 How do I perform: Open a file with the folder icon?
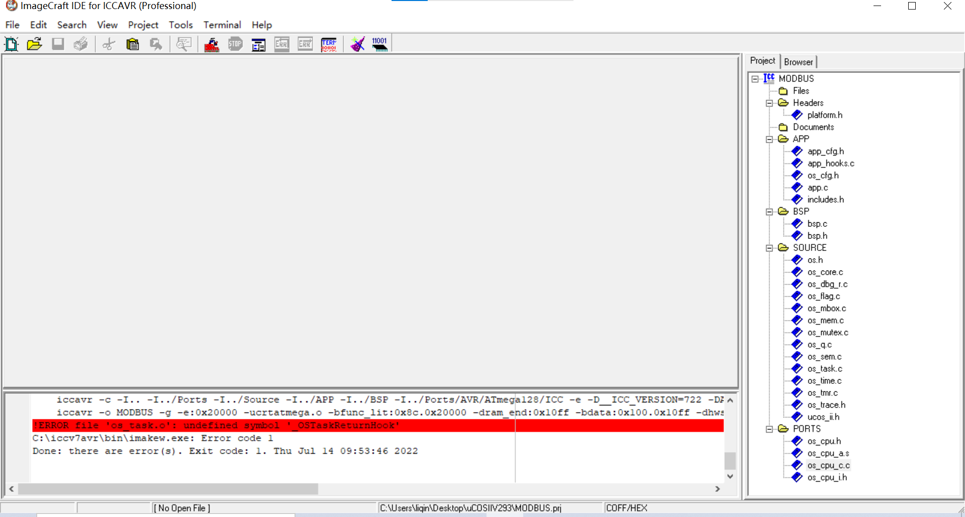point(34,44)
